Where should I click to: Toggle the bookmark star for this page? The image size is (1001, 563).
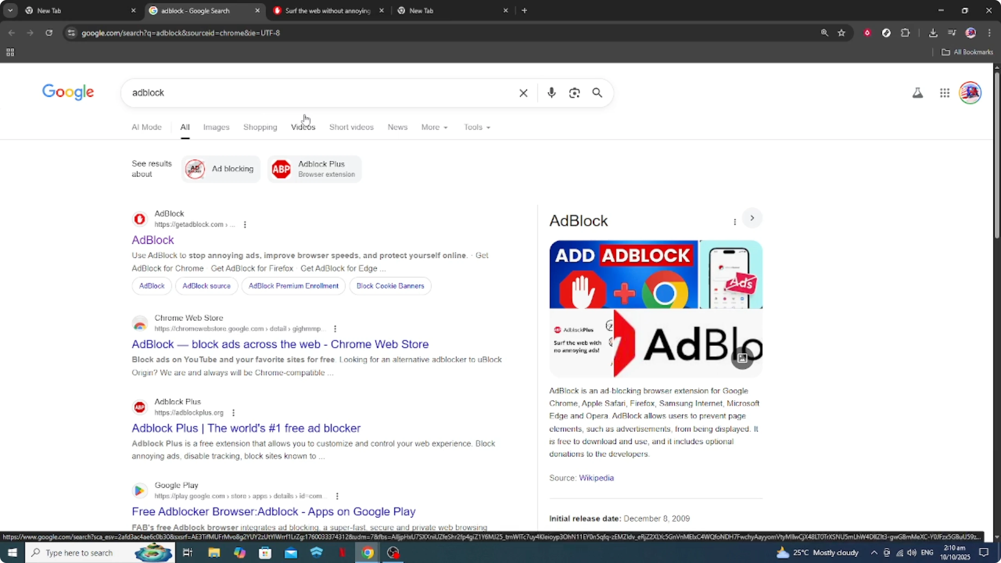(x=841, y=33)
